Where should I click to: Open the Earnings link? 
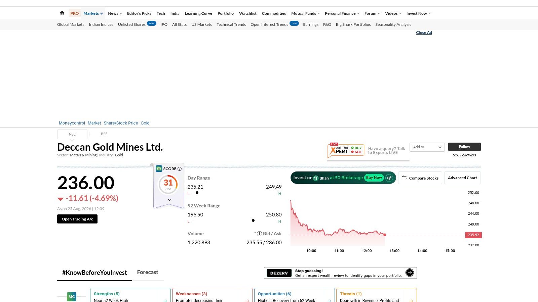311,24
